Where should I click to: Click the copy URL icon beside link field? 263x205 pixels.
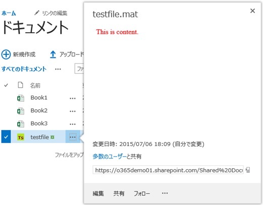248,170
